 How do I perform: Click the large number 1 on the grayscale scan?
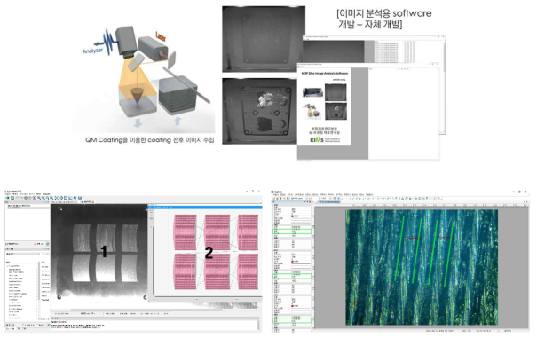tap(104, 252)
